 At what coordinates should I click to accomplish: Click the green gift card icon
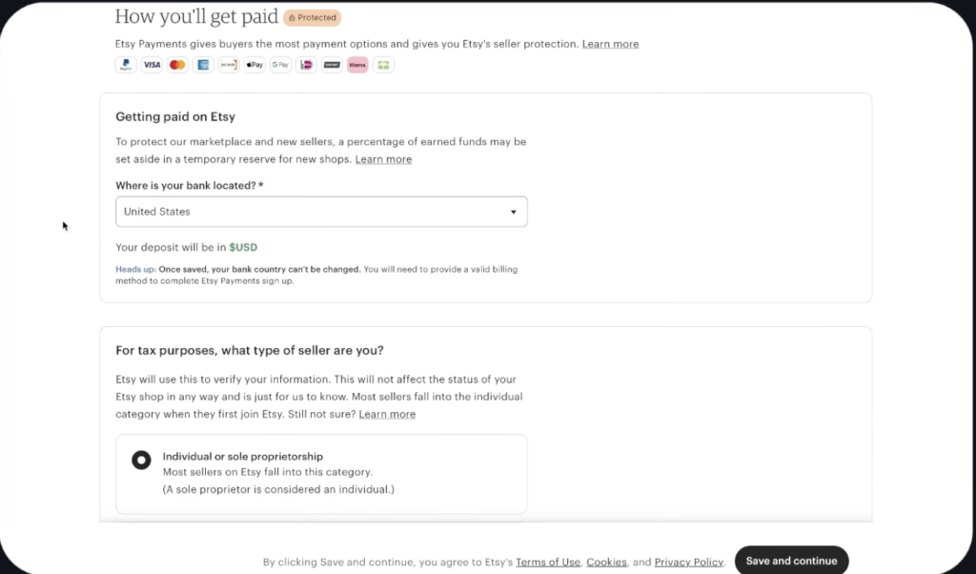point(383,65)
